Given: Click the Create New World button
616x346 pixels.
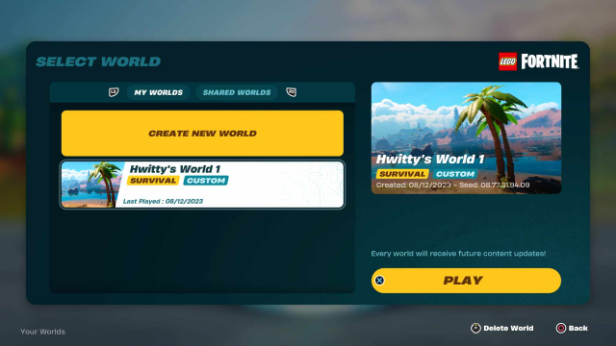Looking at the screenshot, I should (202, 134).
